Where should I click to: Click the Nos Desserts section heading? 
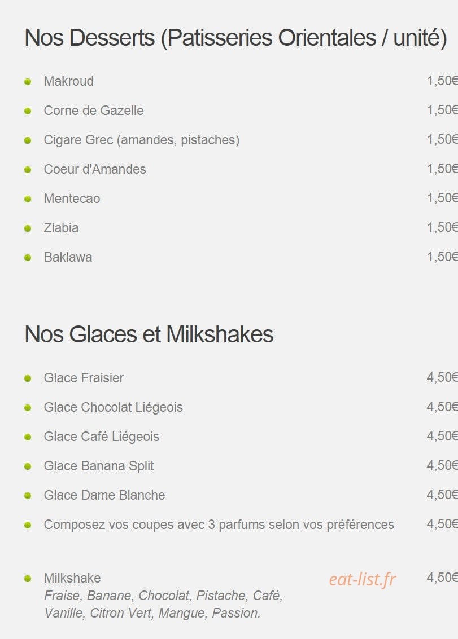pyautogui.click(x=235, y=38)
